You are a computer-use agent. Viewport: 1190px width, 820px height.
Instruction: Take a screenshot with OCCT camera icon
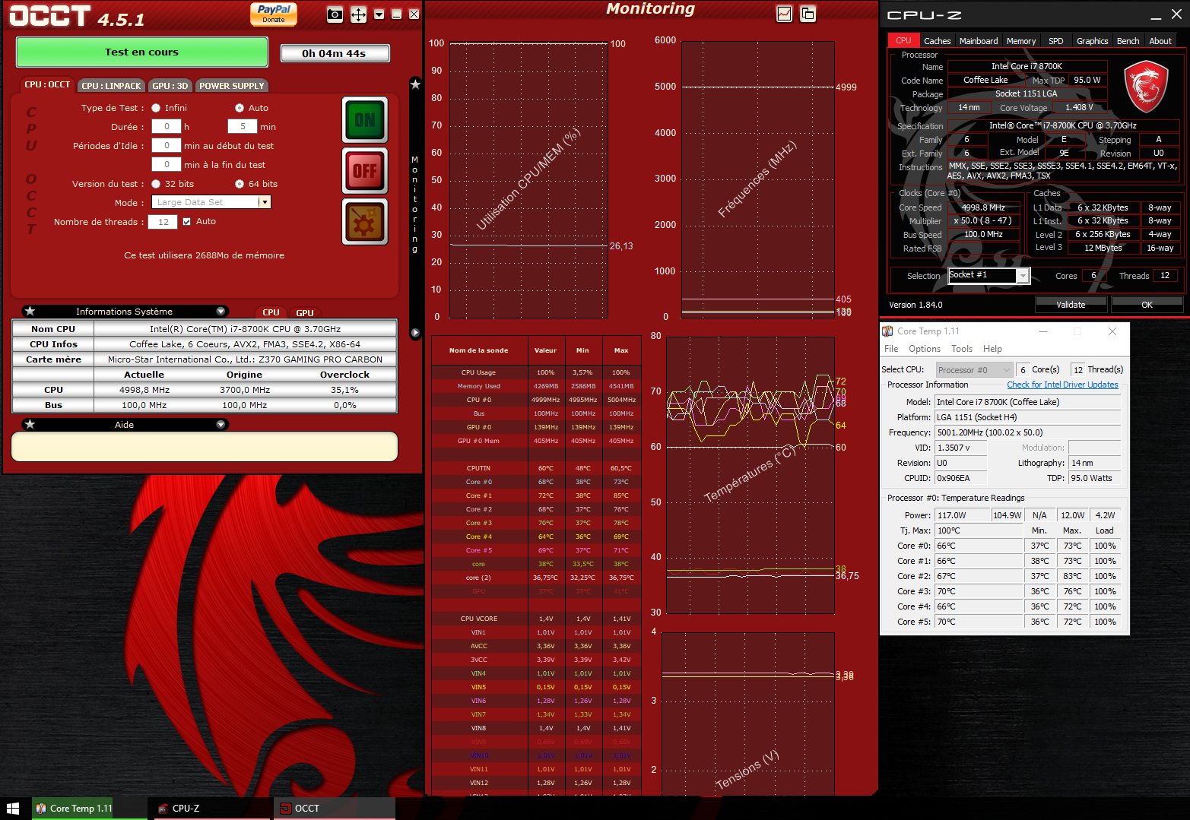(x=335, y=14)
